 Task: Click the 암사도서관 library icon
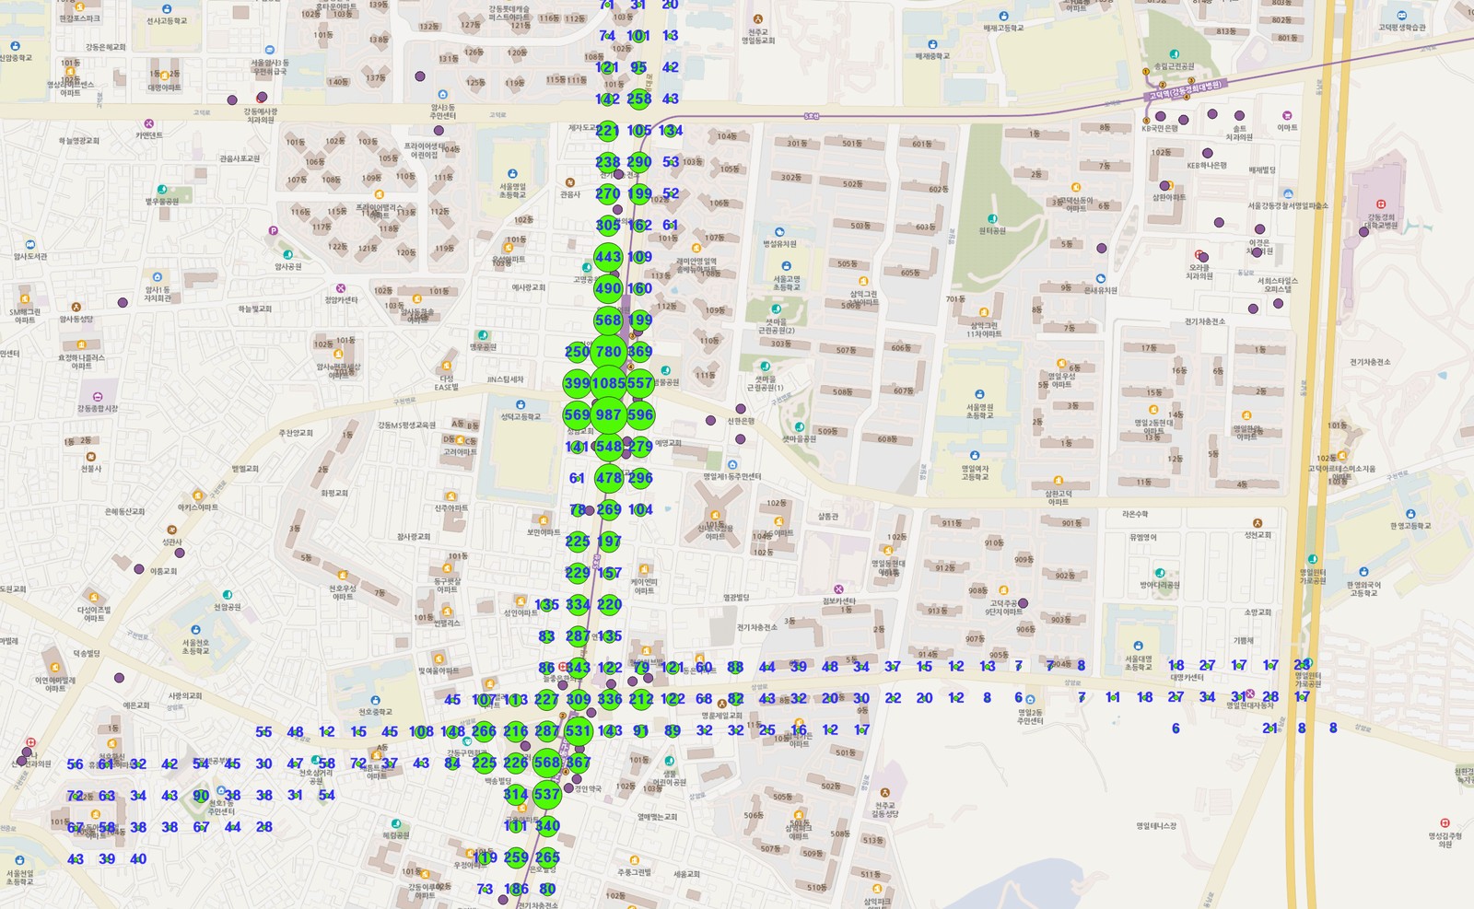[30, 245]
